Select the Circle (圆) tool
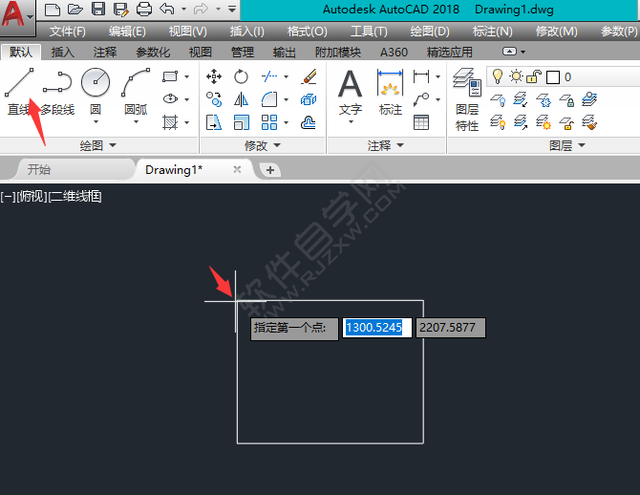The width and height of the screenshot is (640, 495). coord(96,90)
